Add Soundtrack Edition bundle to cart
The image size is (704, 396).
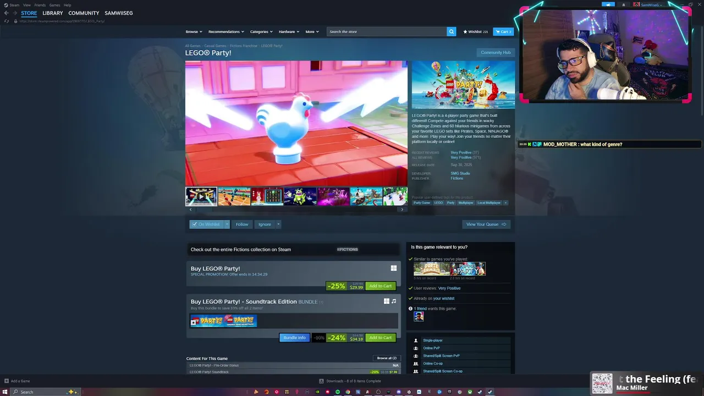381,338
